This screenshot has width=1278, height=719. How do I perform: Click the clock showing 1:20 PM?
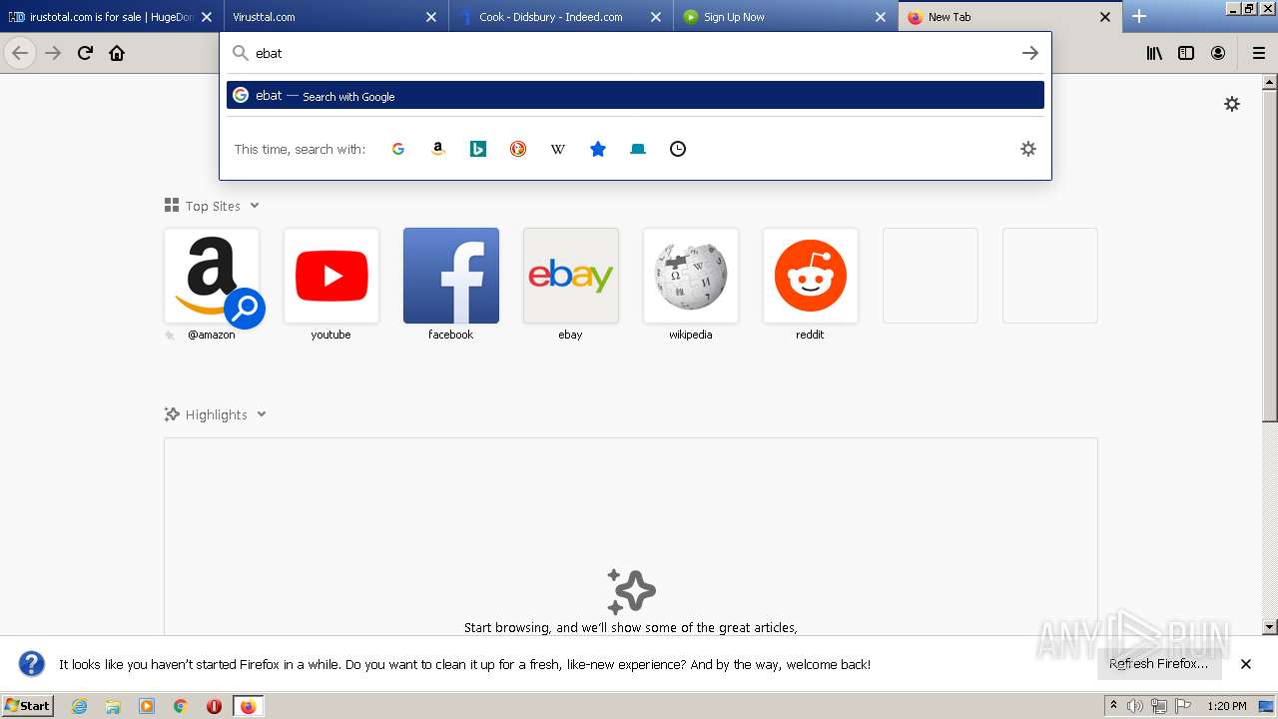(x=1227, y=706)
